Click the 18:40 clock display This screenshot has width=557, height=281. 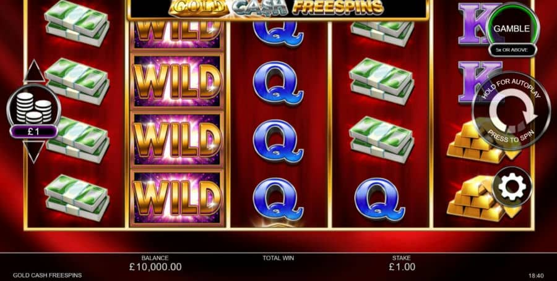pyautogui.click(x=537, y=275)
